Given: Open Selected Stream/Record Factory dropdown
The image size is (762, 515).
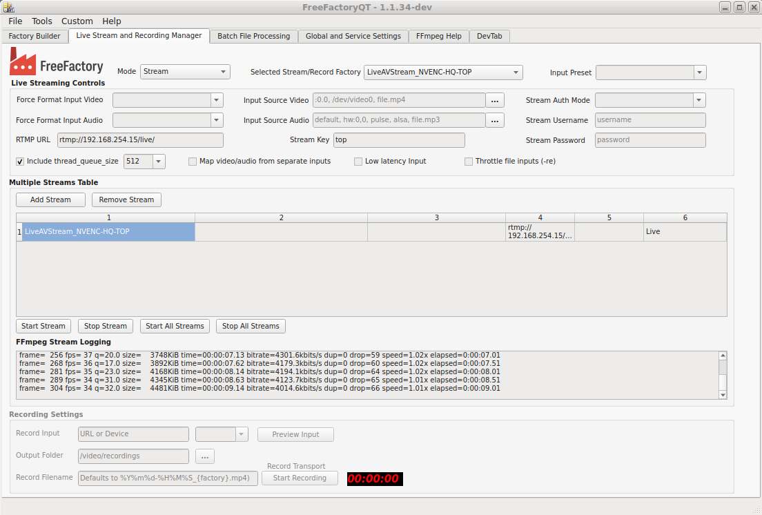Looking at the screenshot, I should [443, 72].
